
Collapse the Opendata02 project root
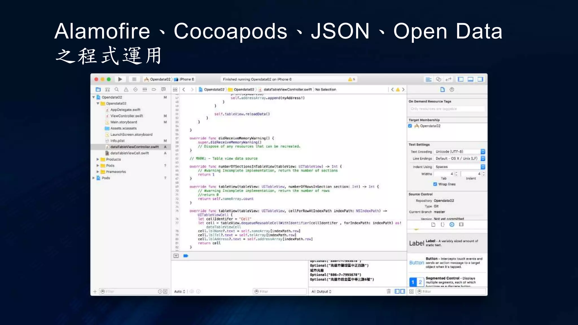[93, 97]
